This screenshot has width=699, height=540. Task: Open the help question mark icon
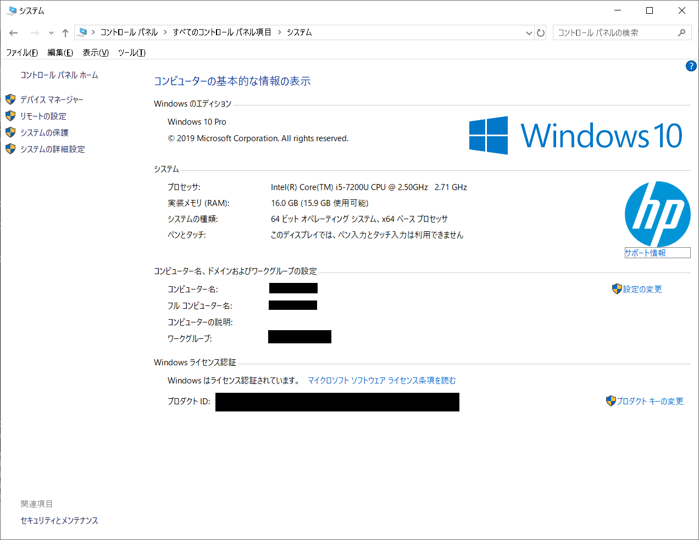point(691,66)
